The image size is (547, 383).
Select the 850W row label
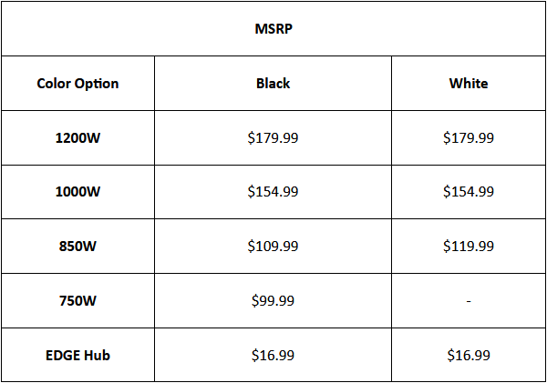pyautogui.click(x=77, y=247)
